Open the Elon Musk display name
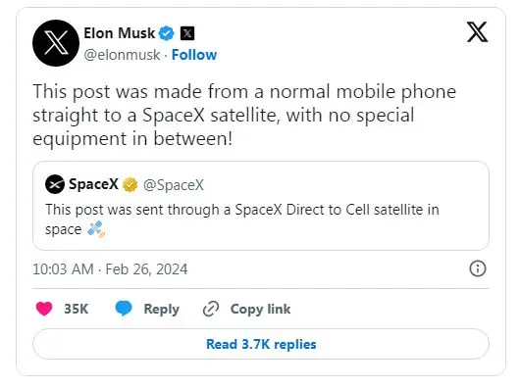This screenshot has height=389, width=521. [119, 33]
